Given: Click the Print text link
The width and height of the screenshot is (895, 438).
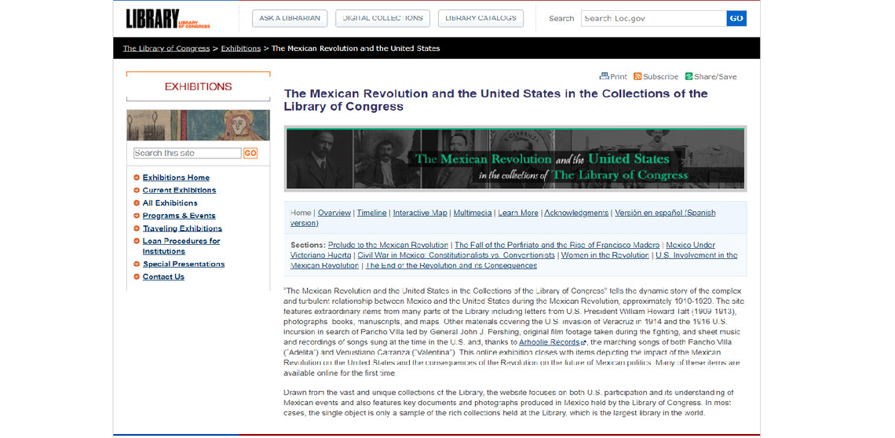Looking at the screenshot, I should 619,76.
